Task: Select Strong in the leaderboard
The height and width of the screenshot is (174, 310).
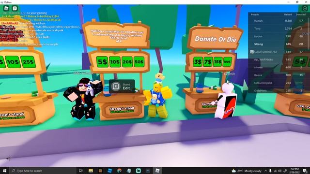Action: pos(279,44)
